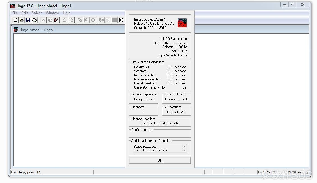Image resolution: width=317 pixels, height=183 pixels.
Task: Click the Undo arrow icon
Action: click(65, 20)
